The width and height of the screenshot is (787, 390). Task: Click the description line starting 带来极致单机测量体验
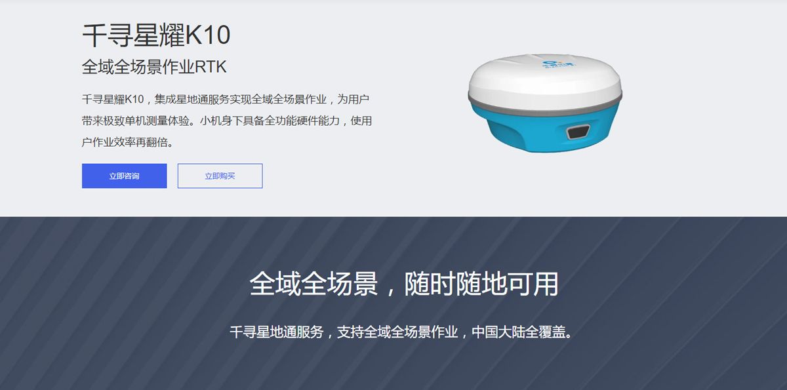tap(227, 121)
